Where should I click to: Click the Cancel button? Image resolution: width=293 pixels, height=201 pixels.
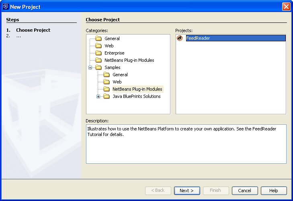(245, 191)
